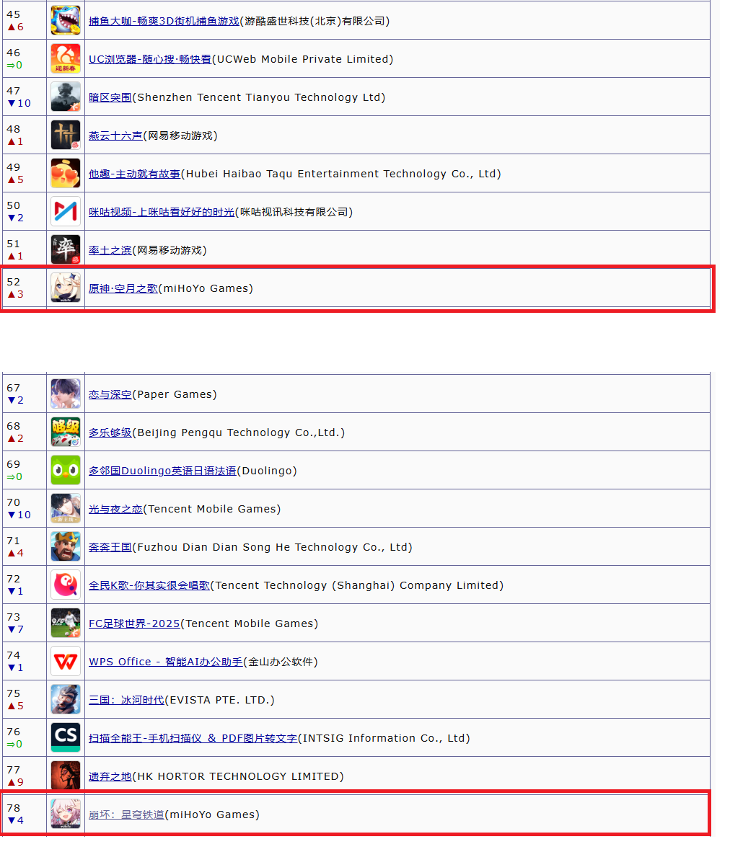Open the 多乐够级 link
Image resolution: width=730 pixels, height=852 pixels.
(x=110, y=433)
